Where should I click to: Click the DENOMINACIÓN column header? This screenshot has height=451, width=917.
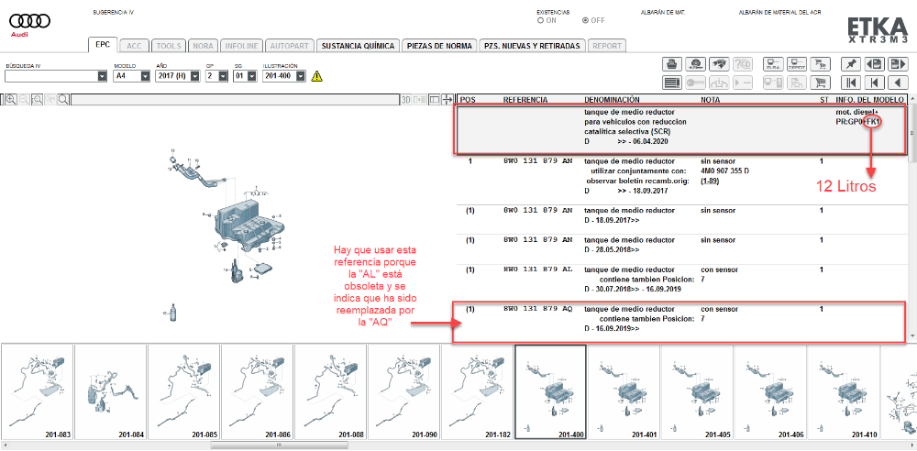612,100
